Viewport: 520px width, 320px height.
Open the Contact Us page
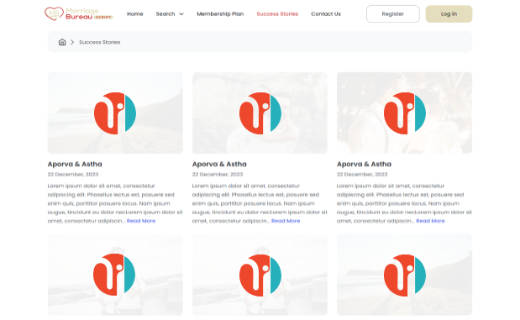(x=326, y=14)
